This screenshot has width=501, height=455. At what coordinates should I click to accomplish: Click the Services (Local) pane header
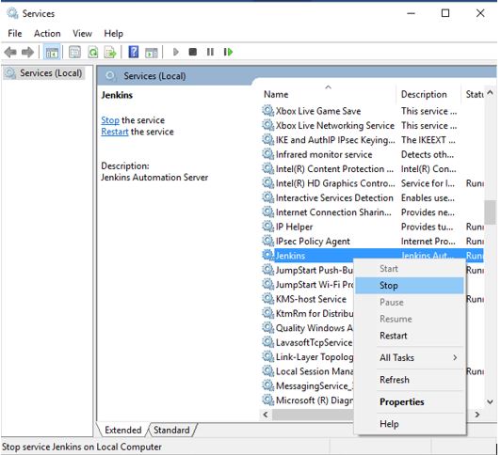[x=155, y=76]
